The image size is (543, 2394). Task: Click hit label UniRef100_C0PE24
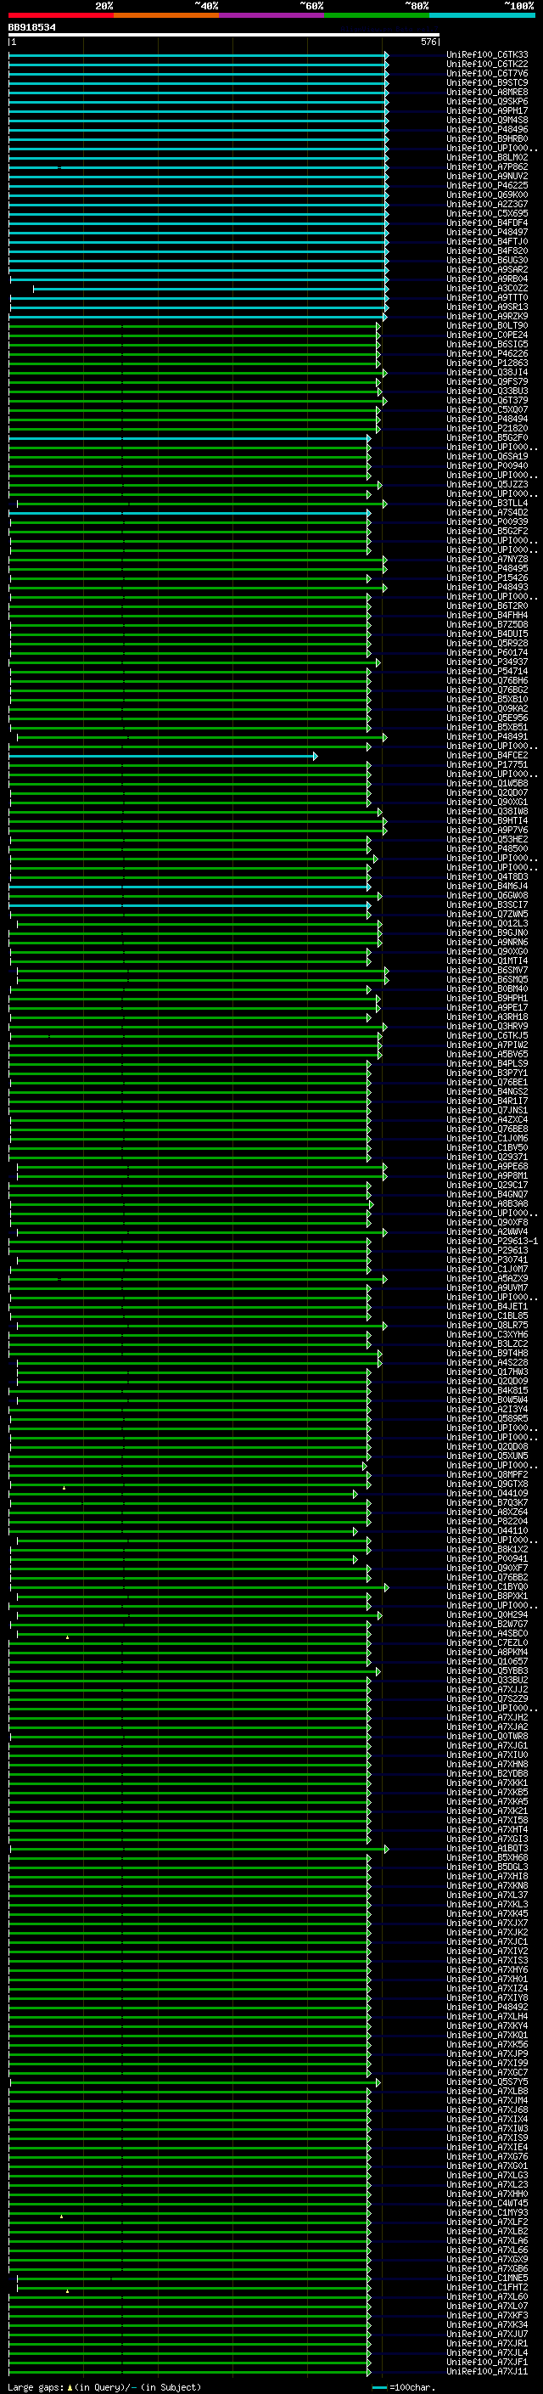point(487,335)
